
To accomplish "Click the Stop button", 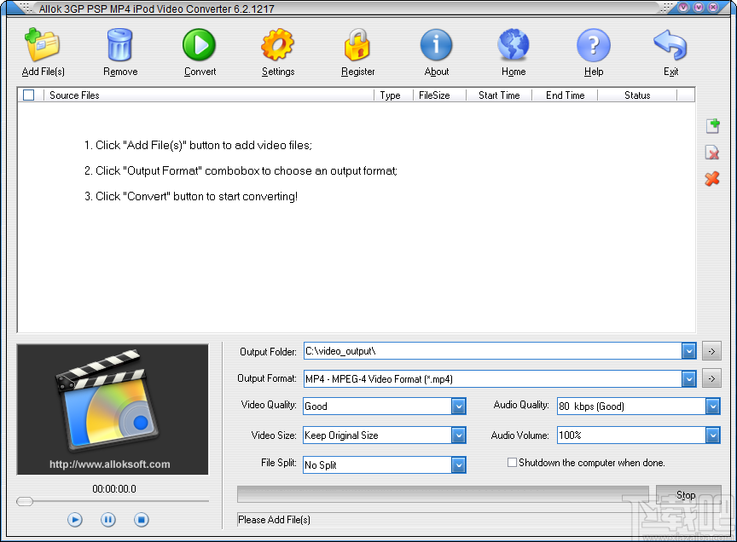I will tap(688, 495).
